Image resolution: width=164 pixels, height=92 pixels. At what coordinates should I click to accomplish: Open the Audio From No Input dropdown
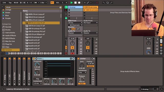(90, 23)
